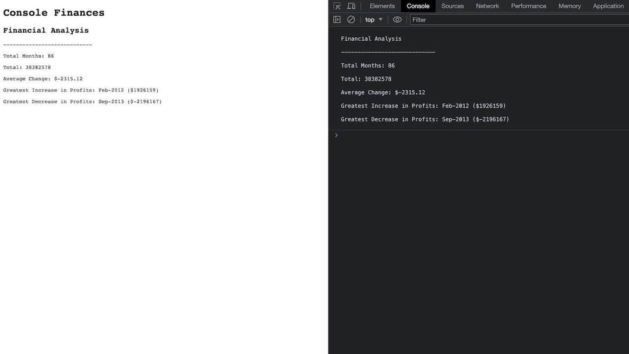Toggle the device toolbar icon

coord(351,6)
